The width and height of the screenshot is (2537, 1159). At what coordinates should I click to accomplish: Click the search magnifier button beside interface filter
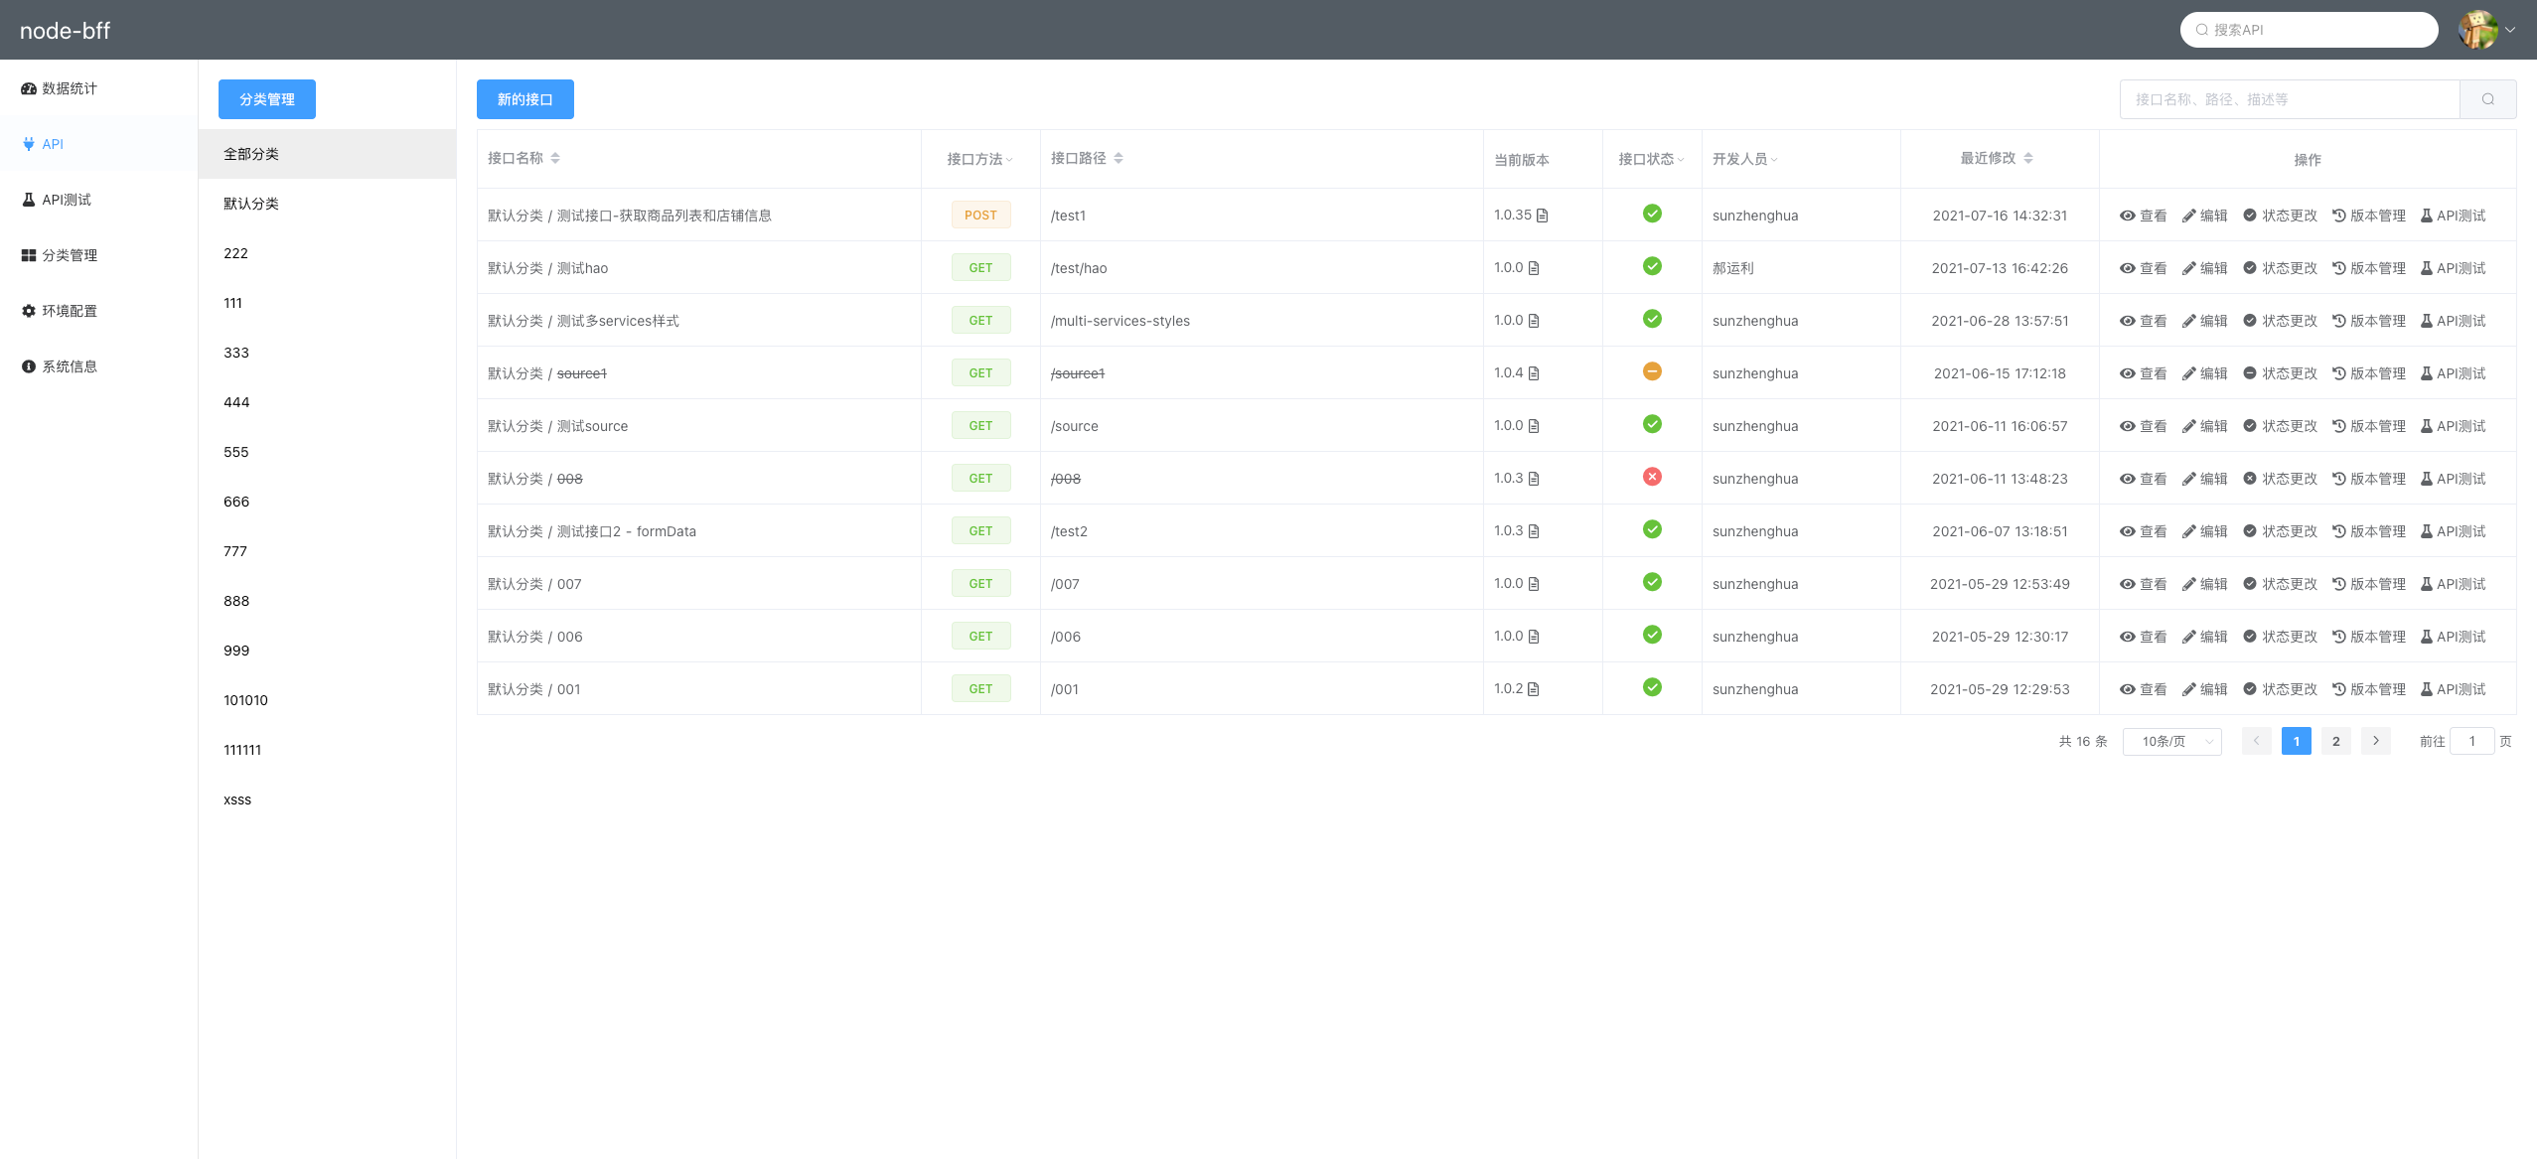(2487, 99)
